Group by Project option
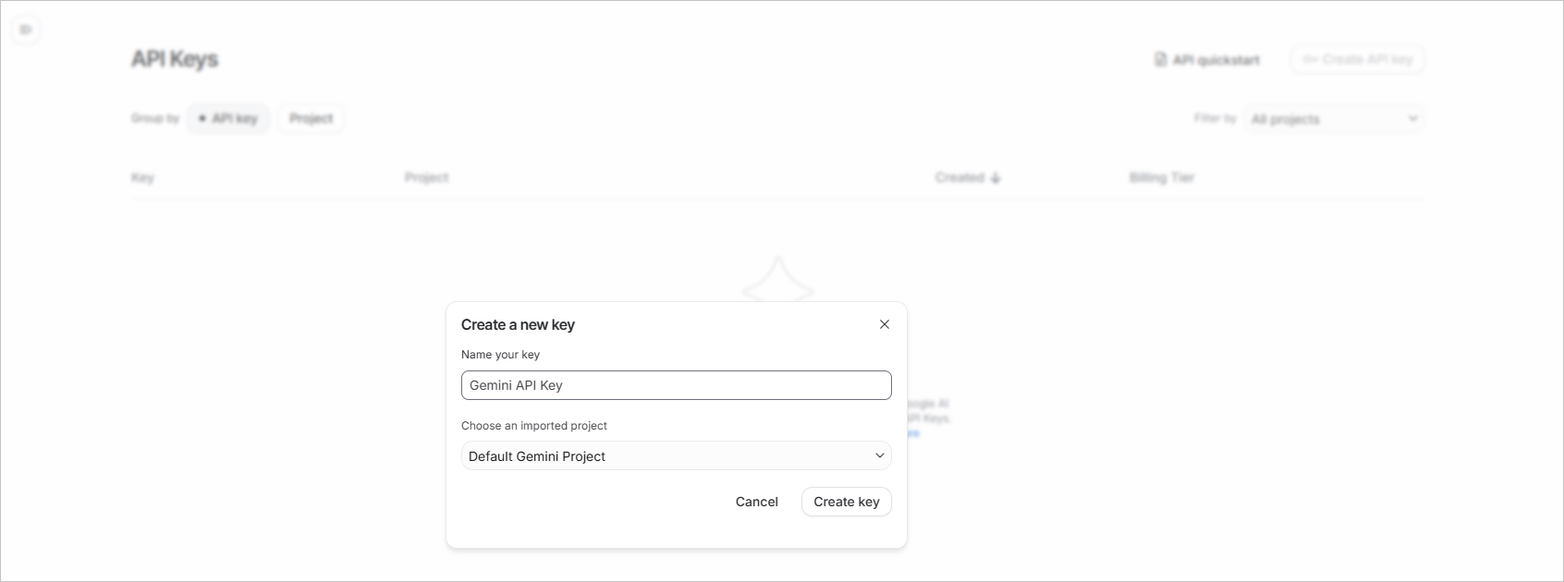 click(x=311, y=118)
